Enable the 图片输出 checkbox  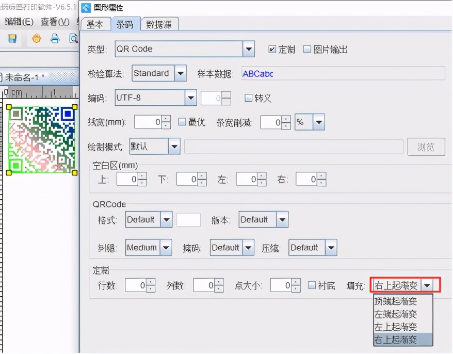click(x=307, y=49)
